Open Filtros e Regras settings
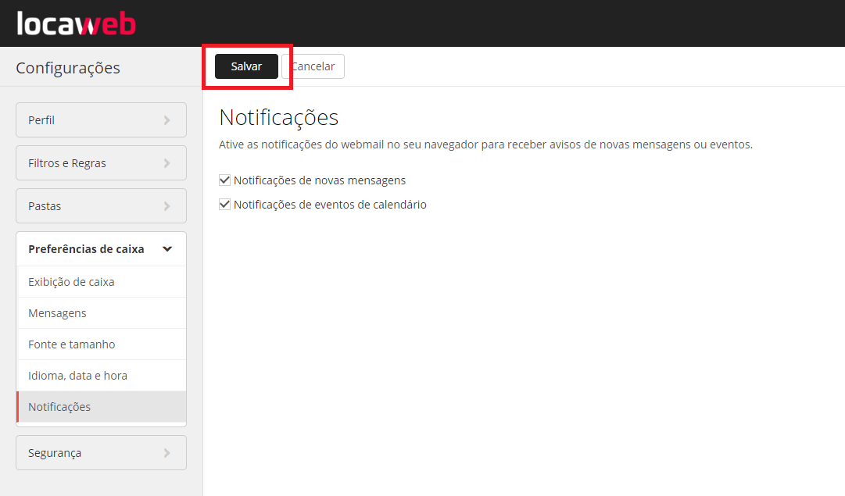 click(100, 162)
